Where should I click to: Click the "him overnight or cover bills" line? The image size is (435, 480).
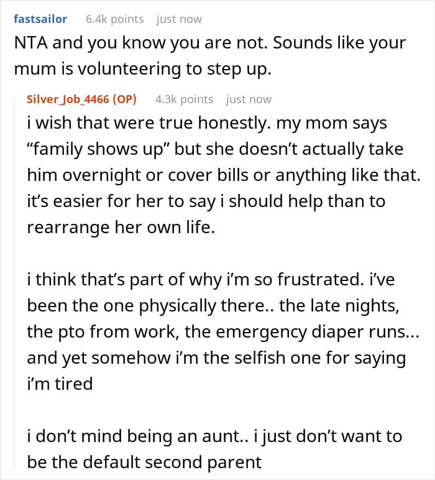[155, 176]
